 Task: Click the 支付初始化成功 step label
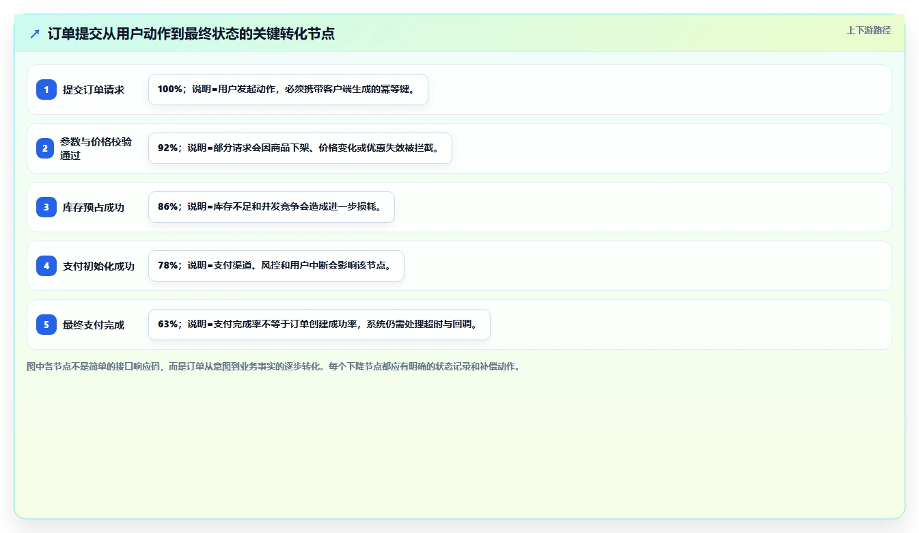click(98, 266)
